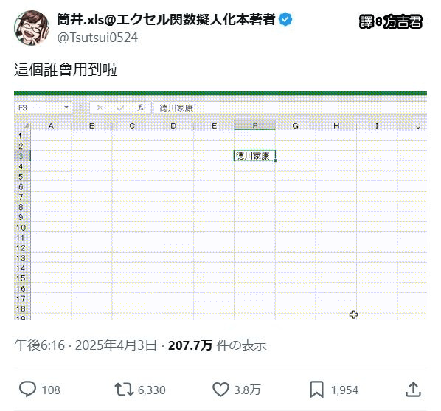Select row 10 header

pos(22,228)
